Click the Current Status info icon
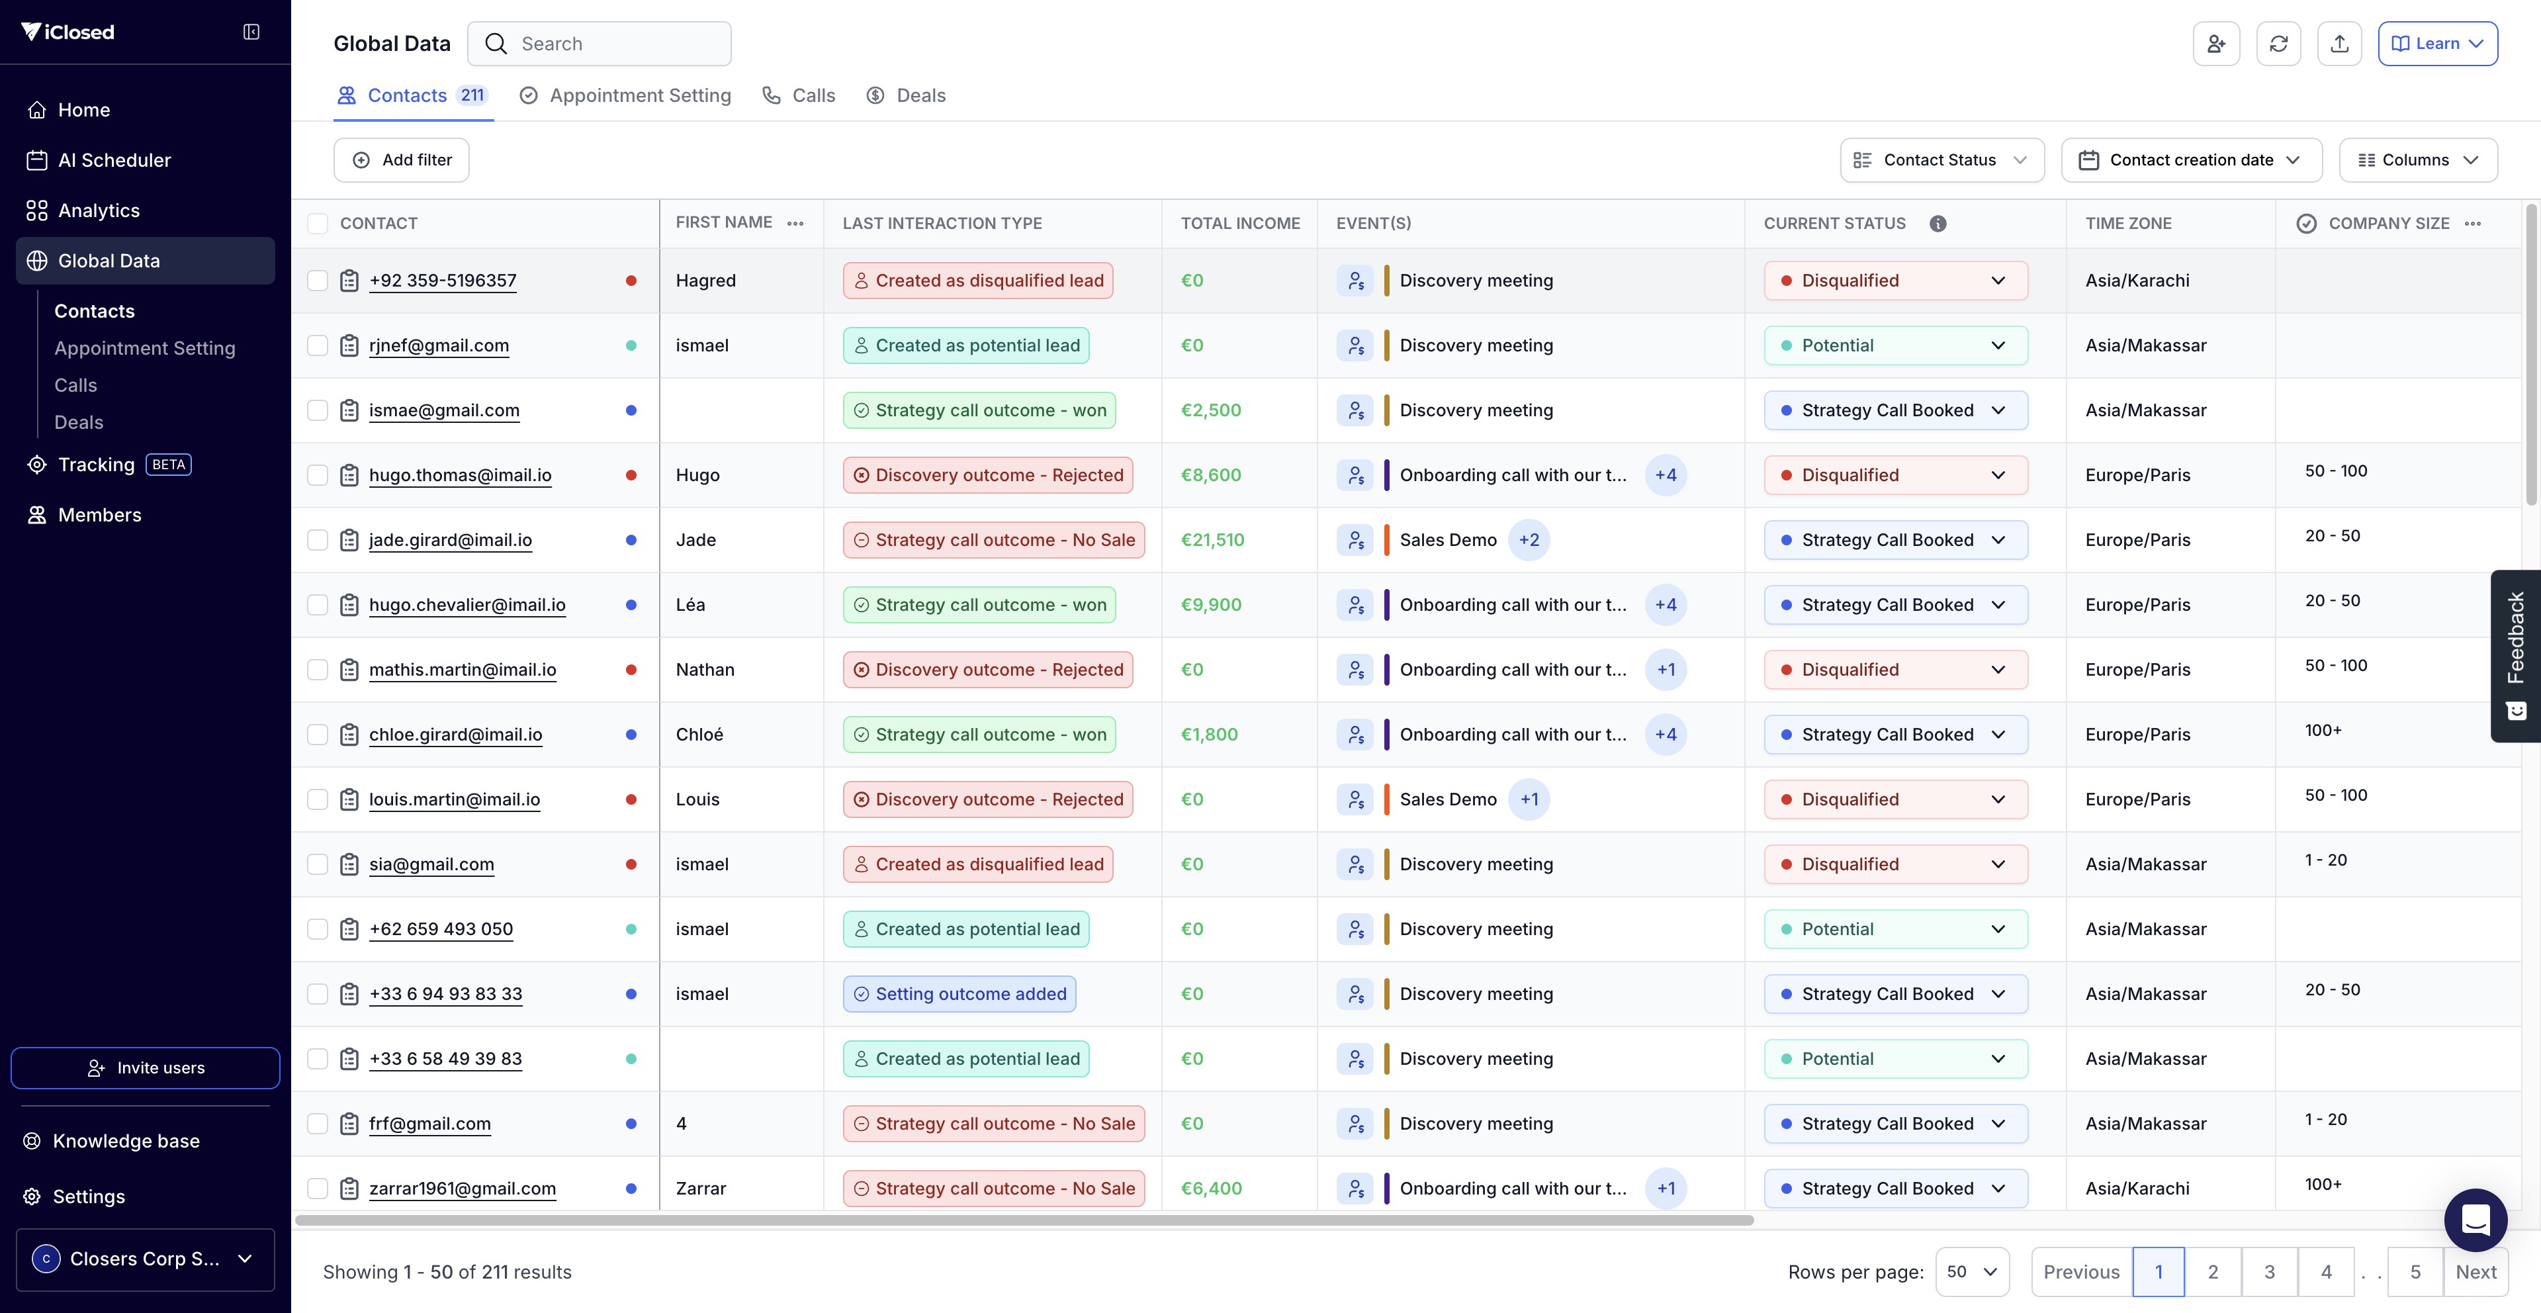Viewport: 2541px width, 1313px height. [1938, 224]
